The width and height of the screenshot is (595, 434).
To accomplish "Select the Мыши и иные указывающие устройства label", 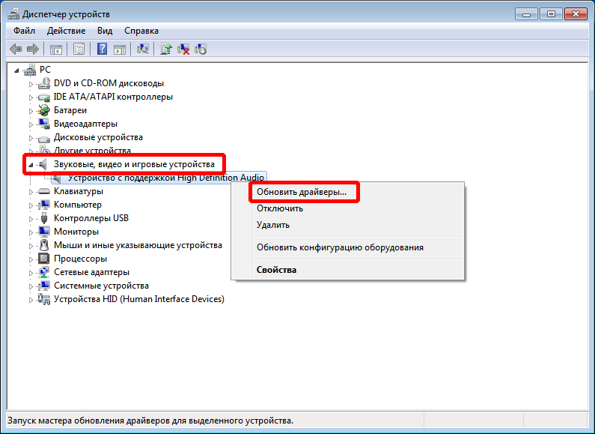I will coord(138,245).
